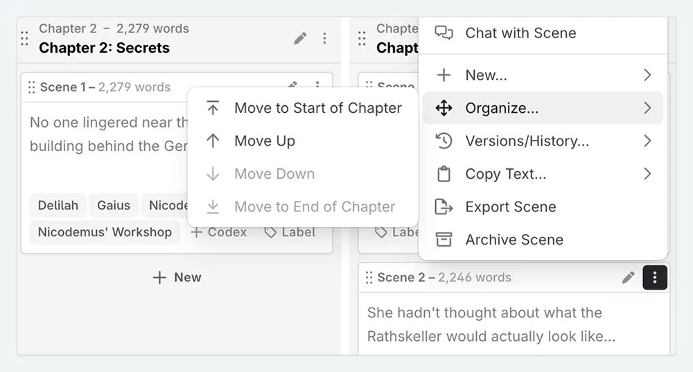Select Move Up in the submenu
This screenshot has height=372, width=693.
(303, 141)
